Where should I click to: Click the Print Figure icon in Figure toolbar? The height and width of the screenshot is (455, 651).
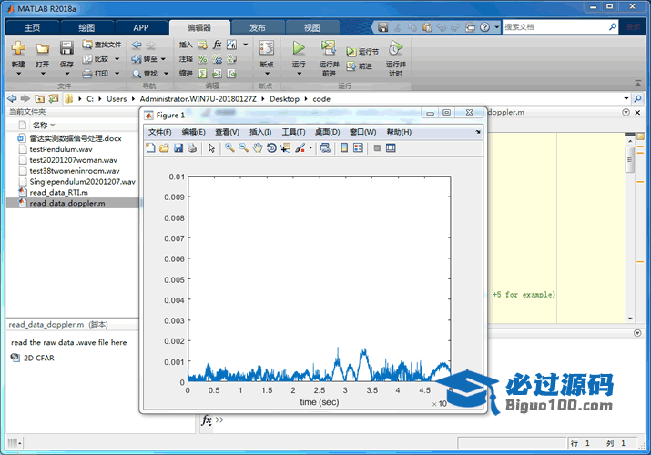[192, 147]
